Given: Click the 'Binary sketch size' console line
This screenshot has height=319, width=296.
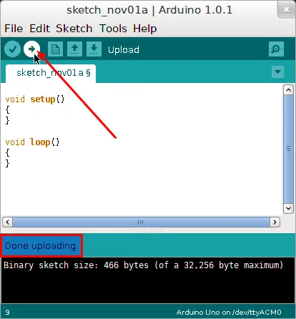Looking at the screenshot, I should coord(144,265).
